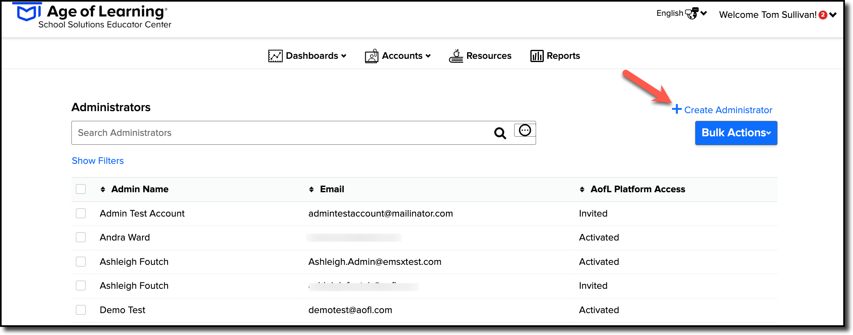Screen dimensions: 853x335
Task: Click the plus icon beside Create Administrator
Action: [676, 109]
